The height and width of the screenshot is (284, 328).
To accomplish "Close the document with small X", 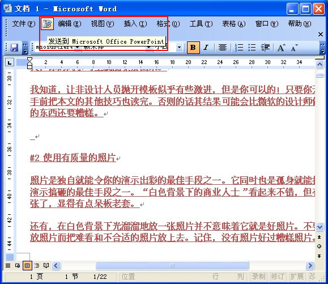I will pos(321,34).
